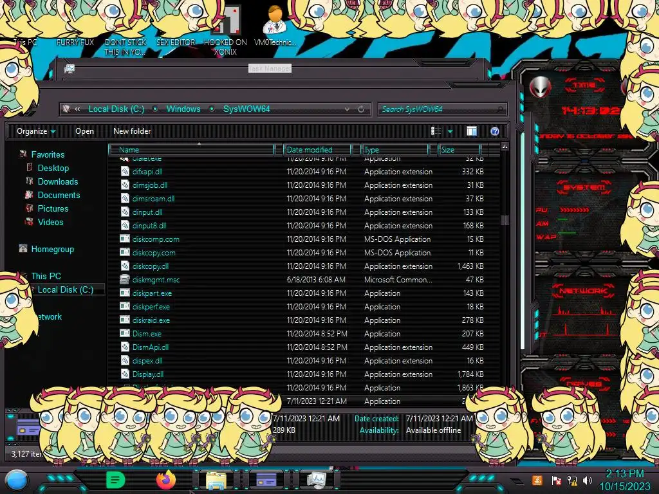659x494 pixels.
Task: Open Videos in the navigation pane
Action: (x=50, y=222)
